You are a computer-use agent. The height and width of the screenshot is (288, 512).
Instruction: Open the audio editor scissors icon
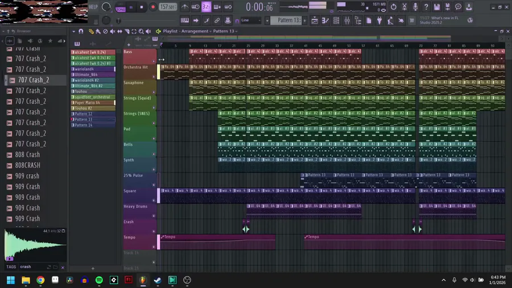pos(404,7)
